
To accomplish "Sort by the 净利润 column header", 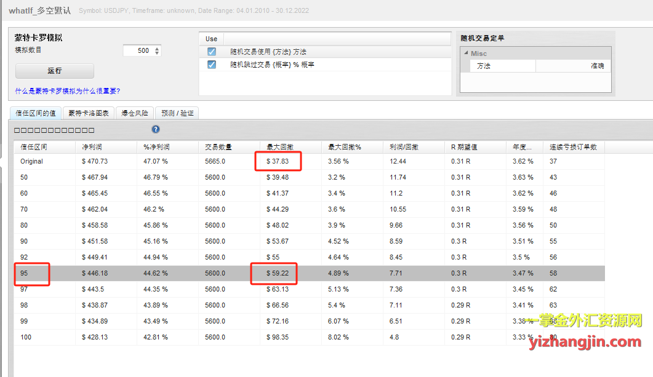I will pos(106,147).
